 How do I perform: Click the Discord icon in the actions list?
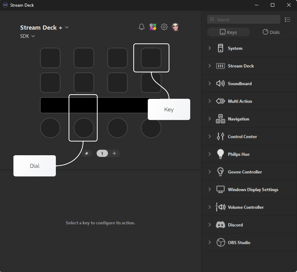221,225
